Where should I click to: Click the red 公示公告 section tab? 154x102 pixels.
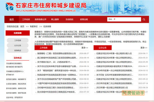click(x=102, y=48)
